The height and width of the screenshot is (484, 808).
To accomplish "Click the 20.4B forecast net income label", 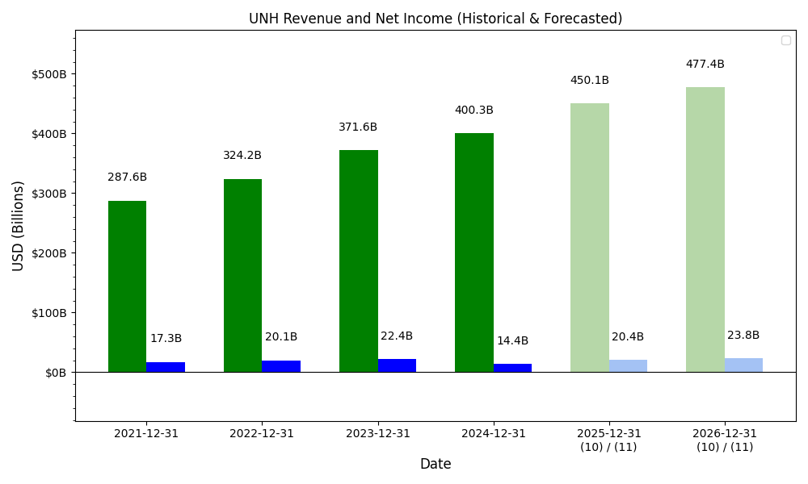I will 628,337.
